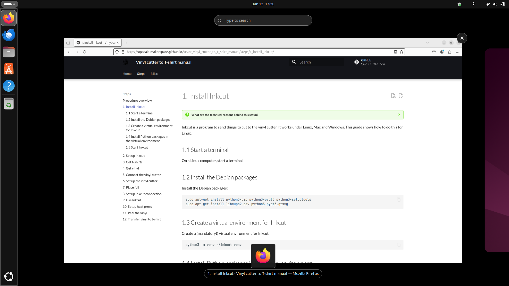Open '2. Set up Inkcut' step
This screenshot has height=286, width=509.
tap(134, 156)
